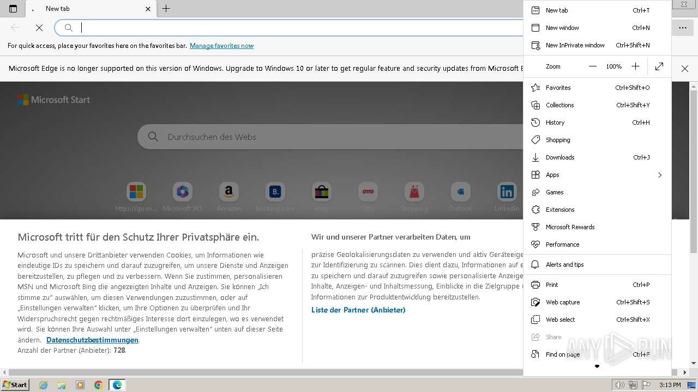
Task: Open volume icon in system tray
Action: pyautogui.click(x=620, y=385)
